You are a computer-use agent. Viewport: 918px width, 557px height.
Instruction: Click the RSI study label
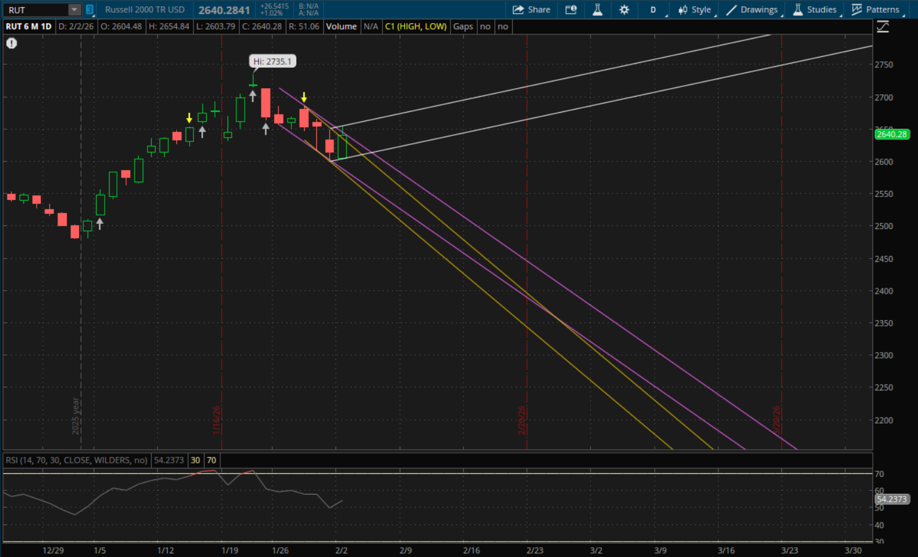point(76,460)
